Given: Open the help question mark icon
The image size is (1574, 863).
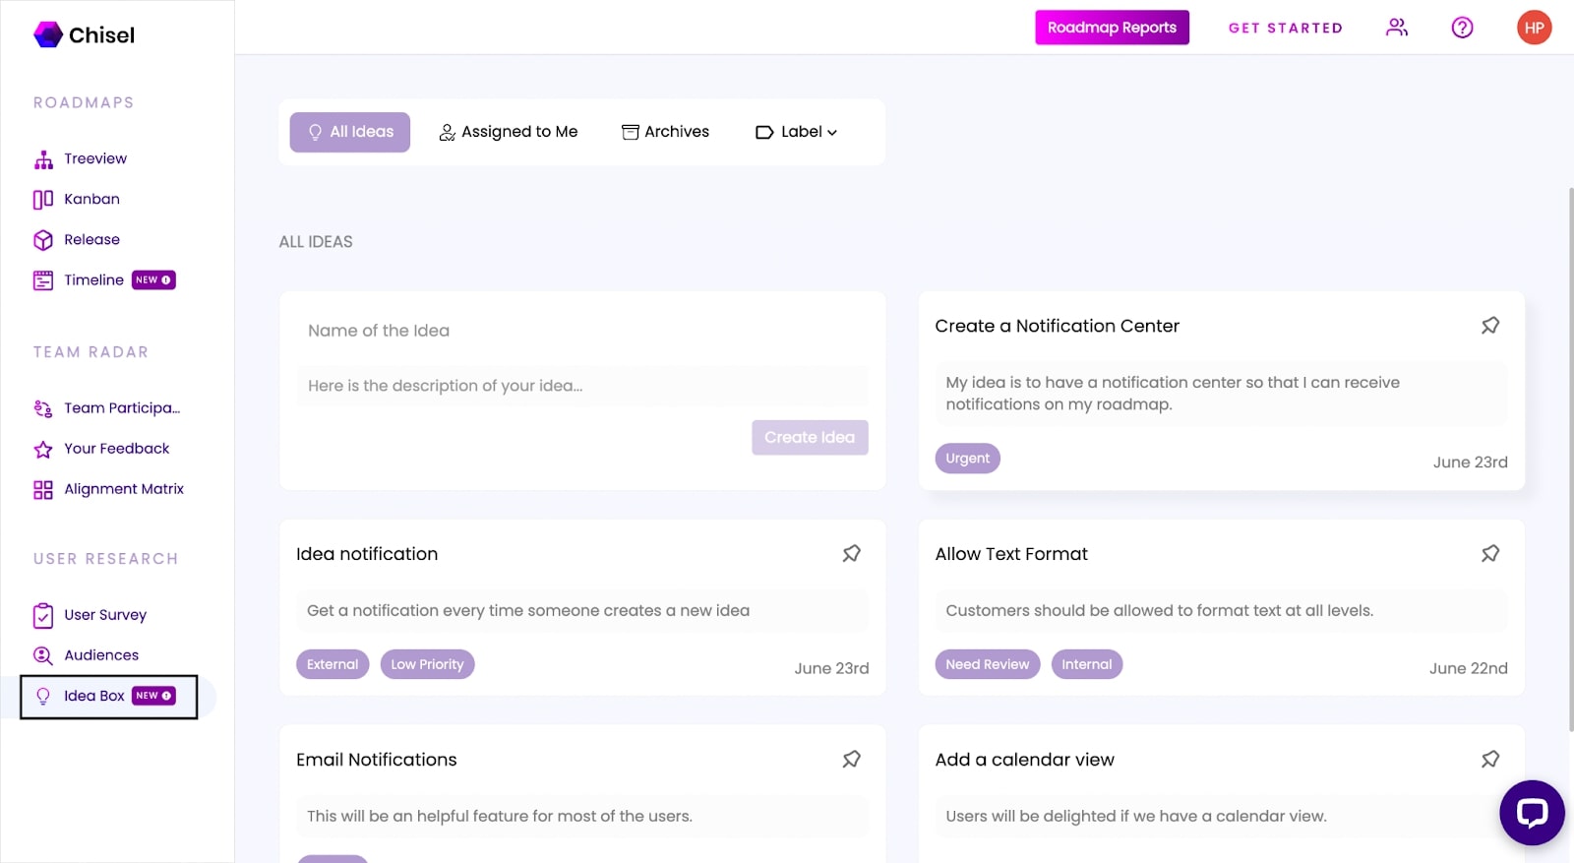Looking at the screenshot, I should coord(1463,28).
